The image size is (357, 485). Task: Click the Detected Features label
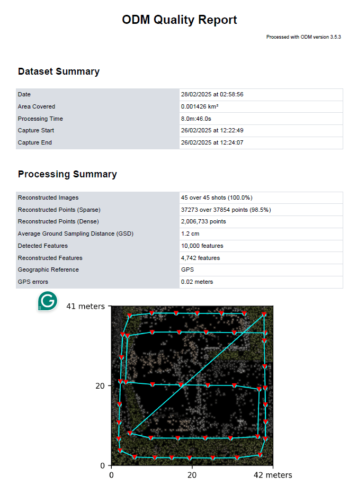click(x=43, y=246)
